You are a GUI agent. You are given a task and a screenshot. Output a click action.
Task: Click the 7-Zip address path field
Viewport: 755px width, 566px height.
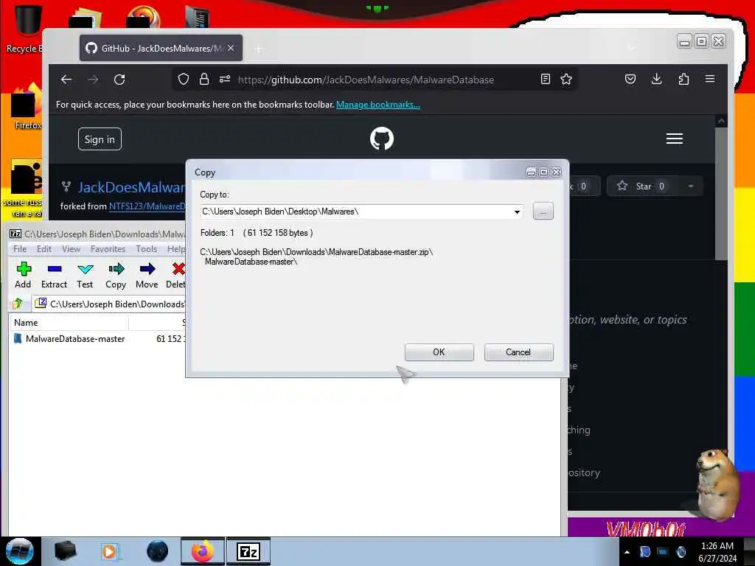tap(110, 304)
